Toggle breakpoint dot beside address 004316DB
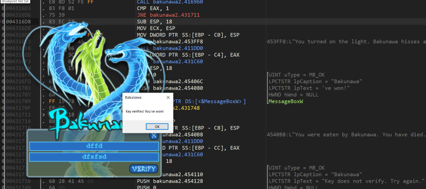Viewport: 426px width, 189px height. (x=3, y=28)
